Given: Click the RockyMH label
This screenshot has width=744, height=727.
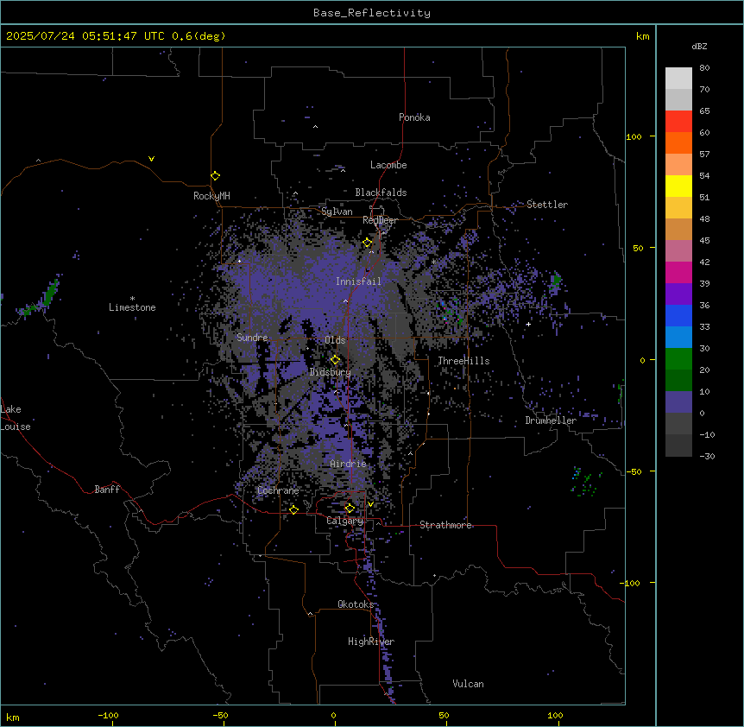Looking at the screenshot, I should pos(211,196).
